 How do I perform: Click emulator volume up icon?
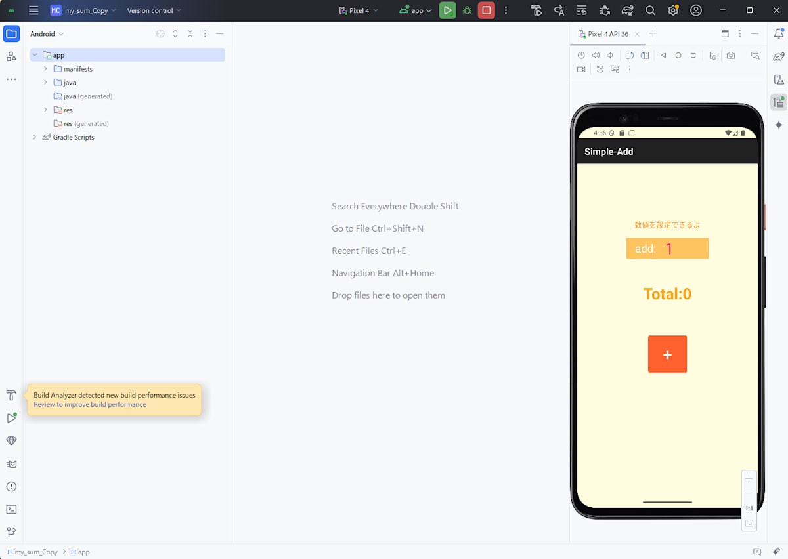pyautogui.click(x=596, y=56)
